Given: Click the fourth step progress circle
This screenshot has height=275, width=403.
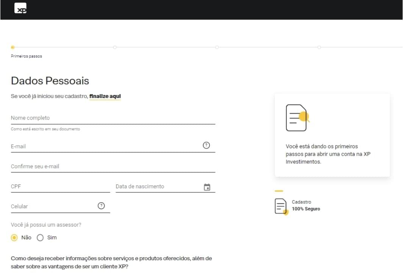Looking at the screenshot, I should point(319,47).
